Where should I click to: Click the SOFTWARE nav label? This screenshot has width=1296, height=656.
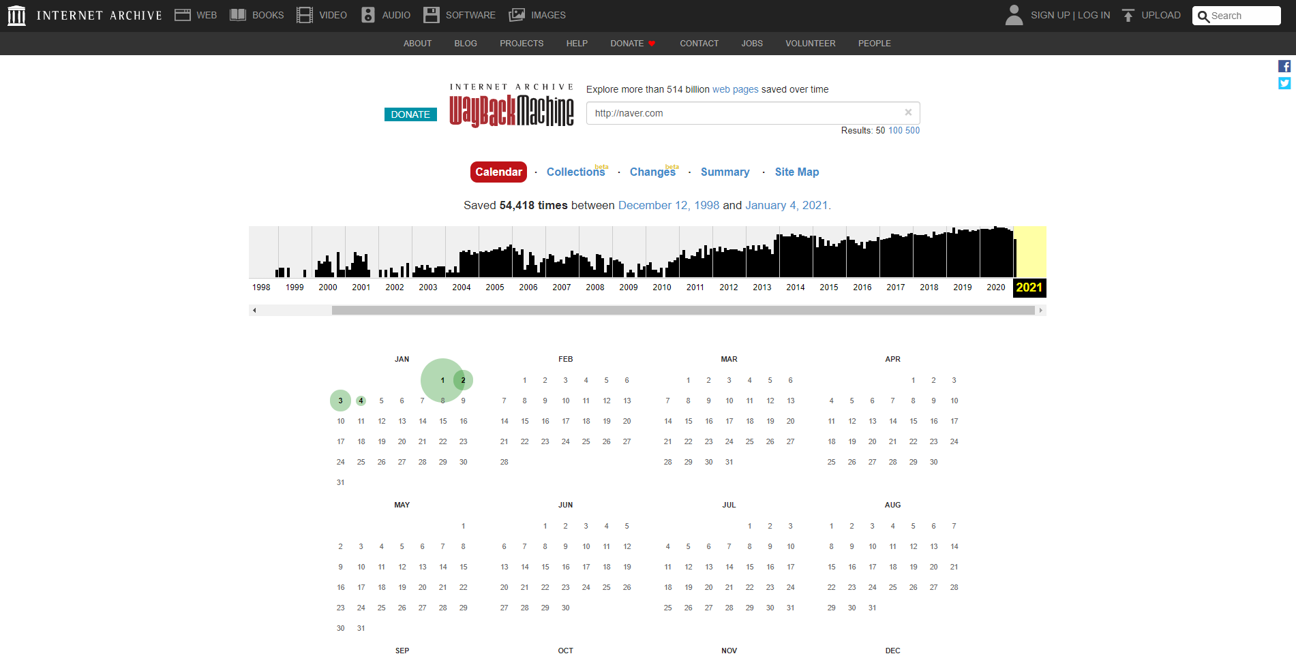click(470, 15)
